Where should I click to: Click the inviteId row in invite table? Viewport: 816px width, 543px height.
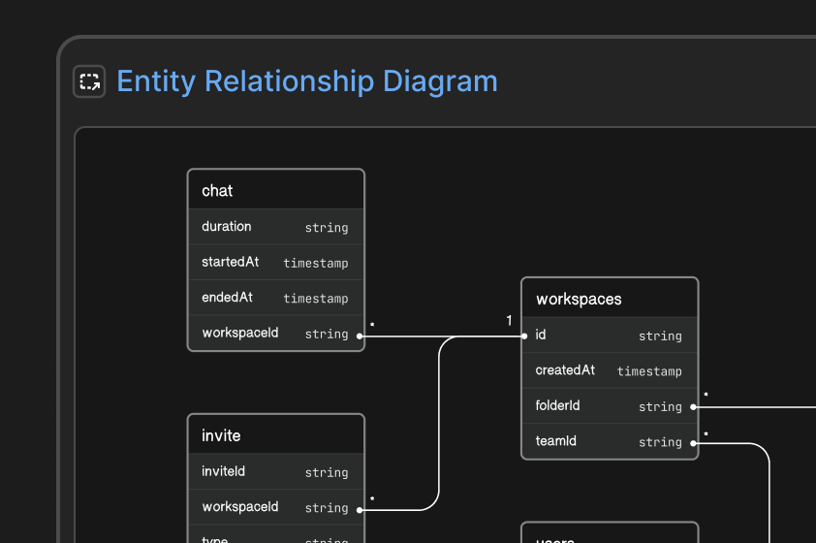[x=276, y=471]
